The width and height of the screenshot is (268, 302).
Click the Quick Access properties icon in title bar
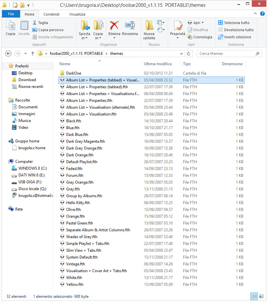pyautogui.click(x=15, y=5)
